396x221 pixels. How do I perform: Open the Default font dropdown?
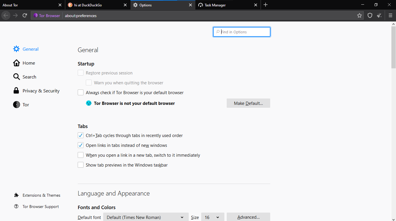click(146, 217)
